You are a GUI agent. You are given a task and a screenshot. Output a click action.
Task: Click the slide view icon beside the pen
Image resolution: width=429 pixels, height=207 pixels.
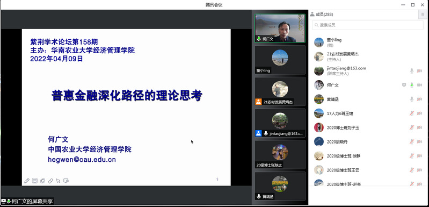pos(35,181)
